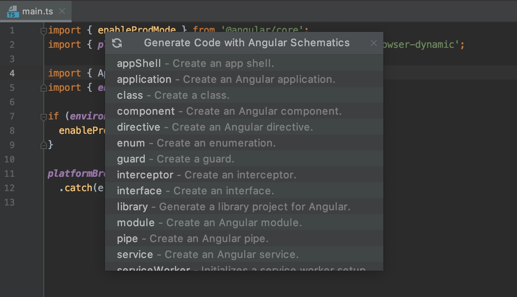Click the popup title Generate Code with Angular Schematics
The height and width of the screenshot is (297, 517).
247,43
